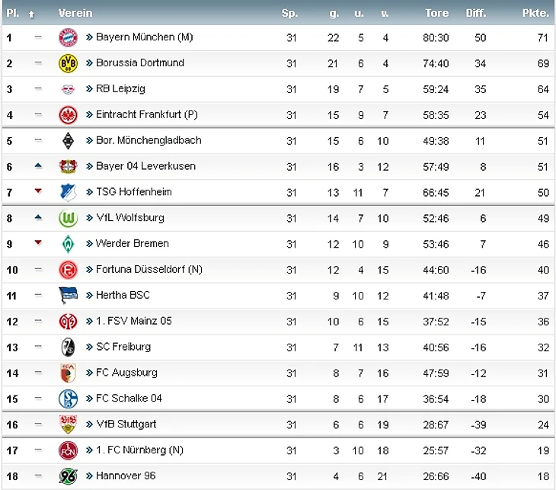This screenshot has height=490, width=556.
Task: Click the VfL Wolfsburg logo
Action: (x=69, y=218)
